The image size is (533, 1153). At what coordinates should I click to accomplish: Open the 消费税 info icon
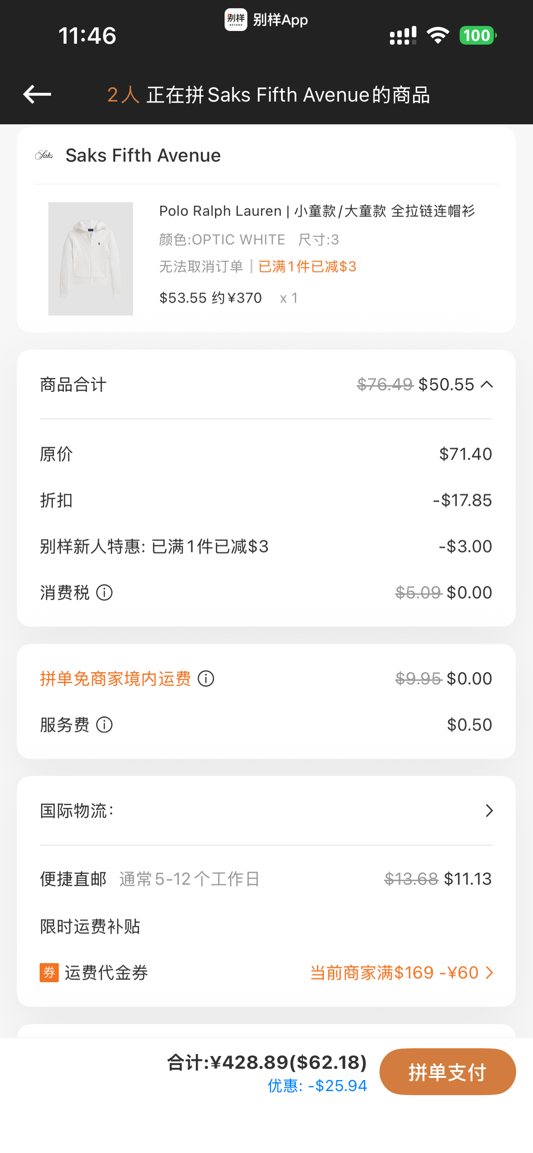tap(104, 592)
